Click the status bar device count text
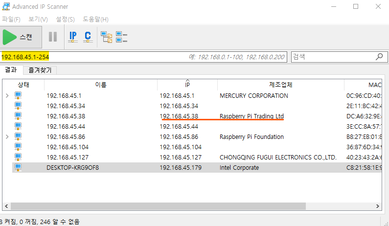Screen dimensions: 389x226 click(40, 222)
